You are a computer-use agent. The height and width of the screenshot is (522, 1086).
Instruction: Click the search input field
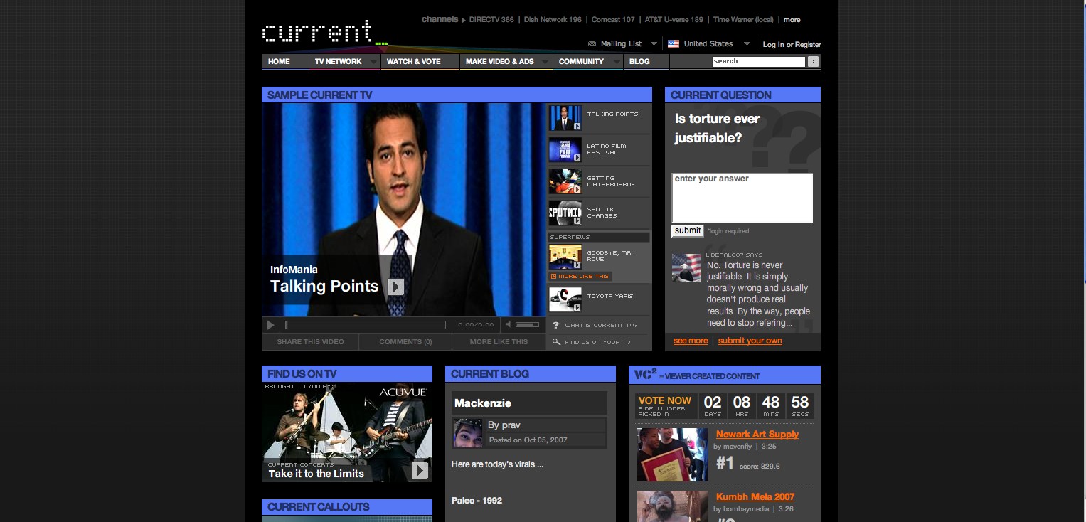(x=759, y=62)
